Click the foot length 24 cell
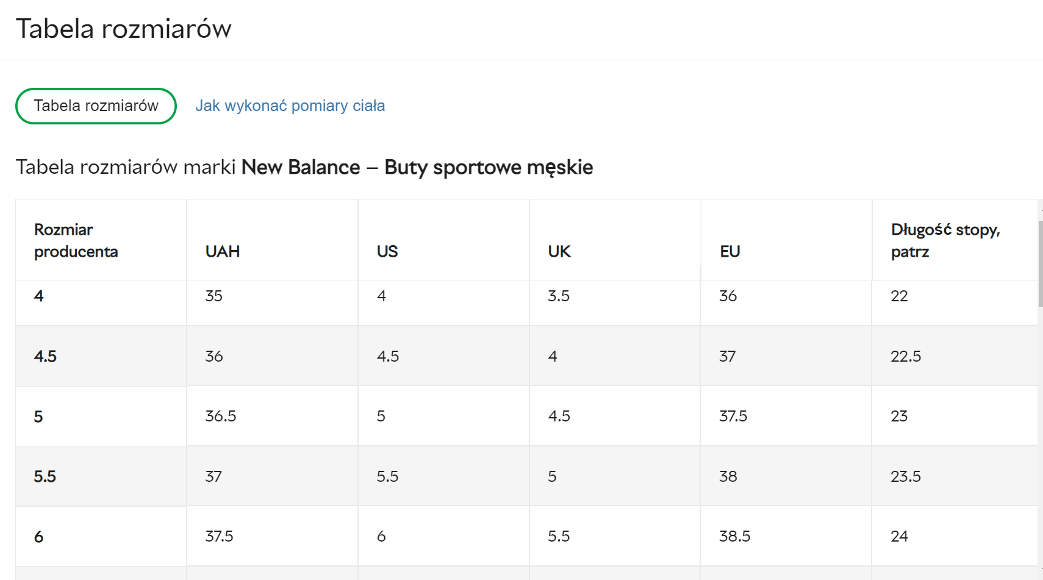The height and width of the screenshot is (580, 1043). (x=899, y=536)
